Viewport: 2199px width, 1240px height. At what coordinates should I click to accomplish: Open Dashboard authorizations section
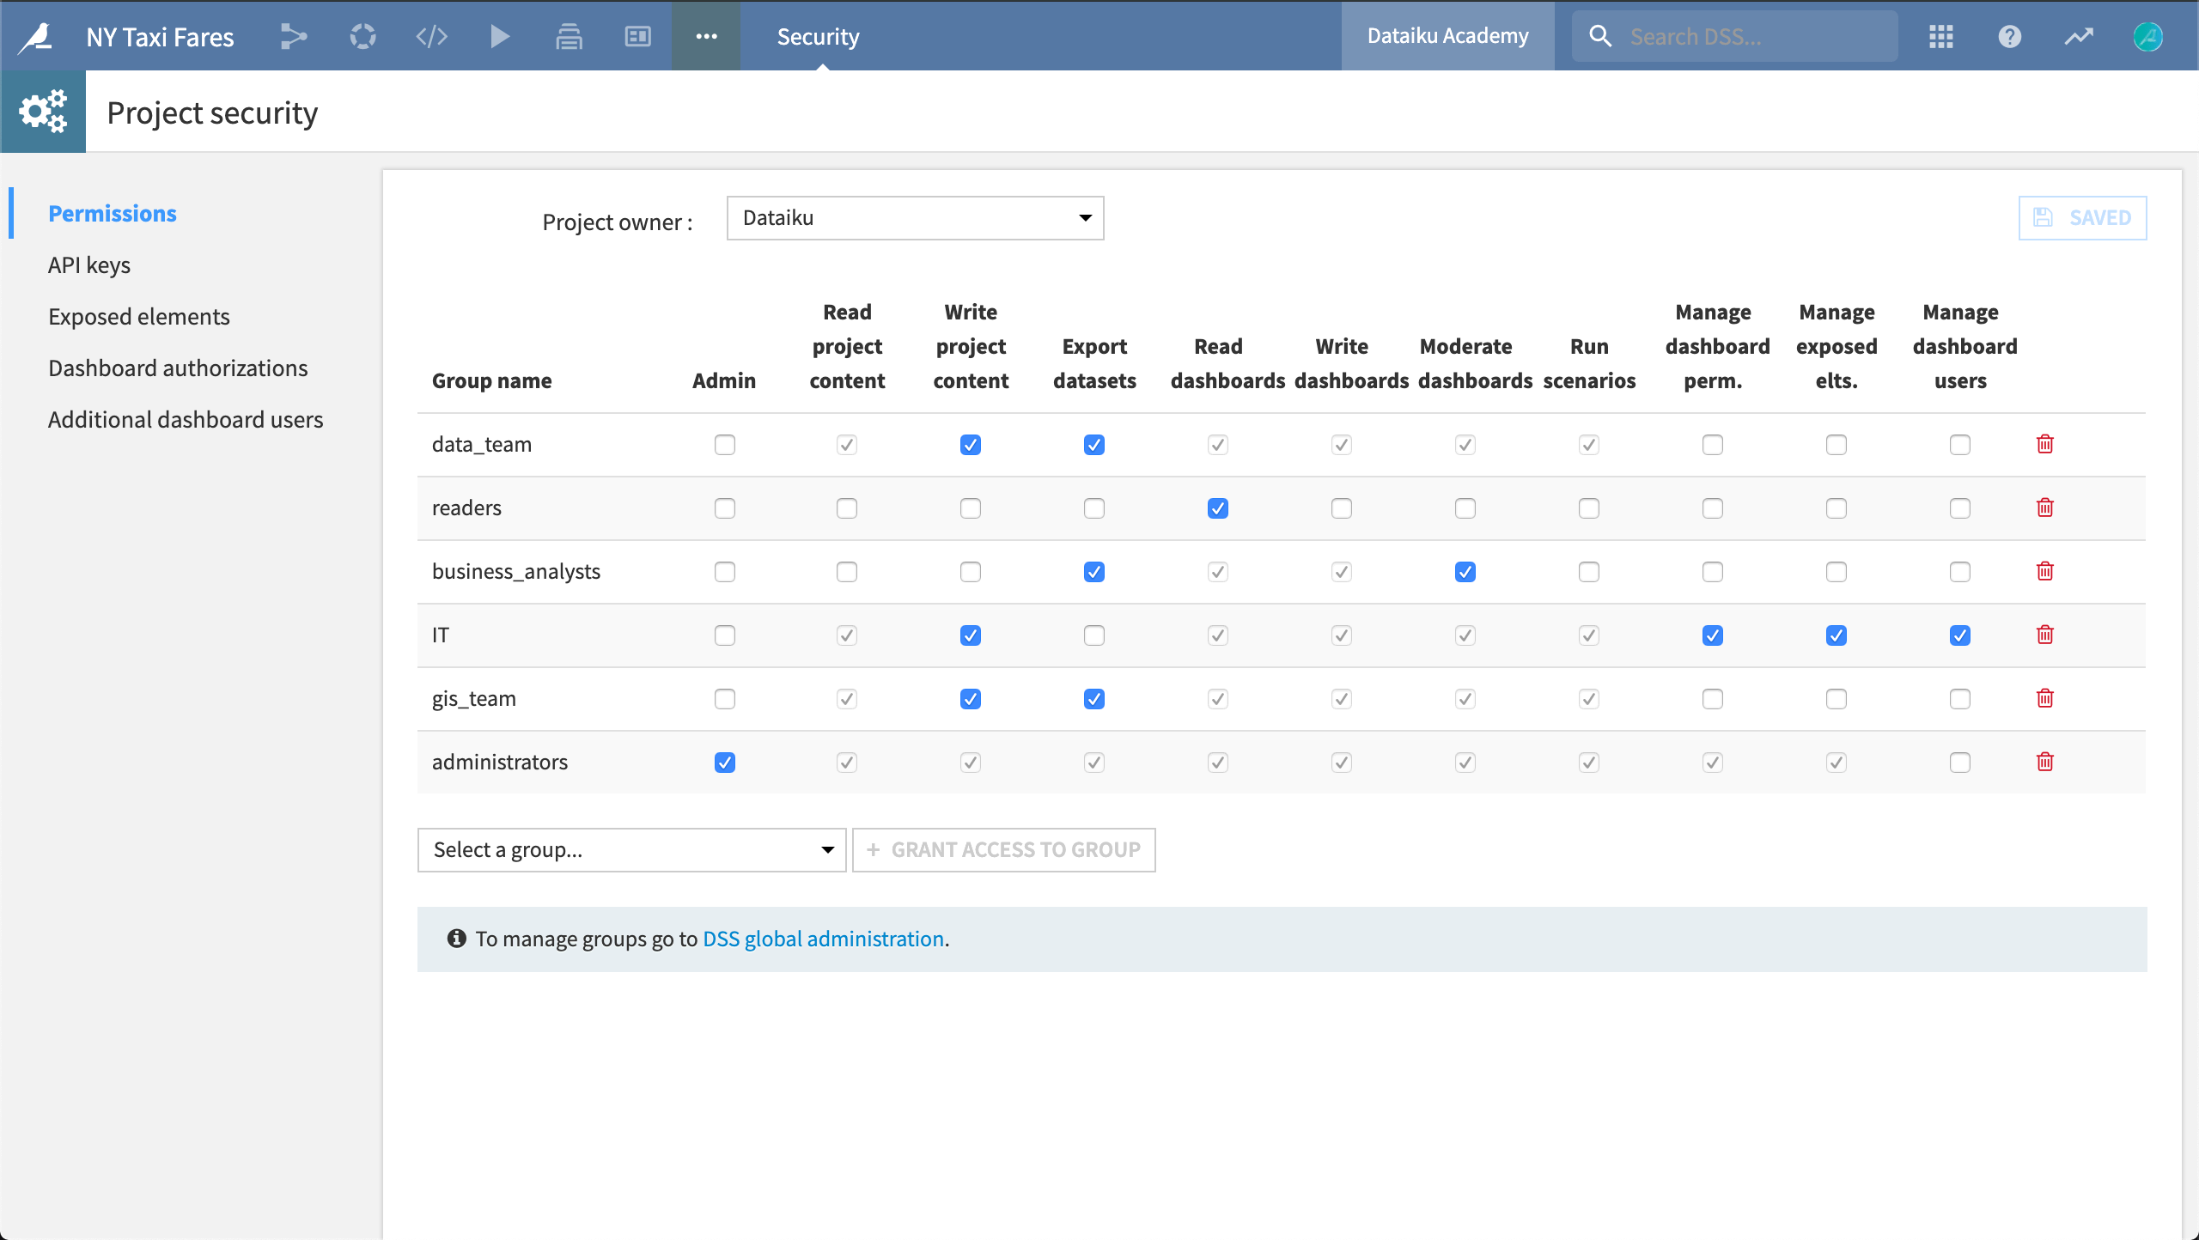178,368
